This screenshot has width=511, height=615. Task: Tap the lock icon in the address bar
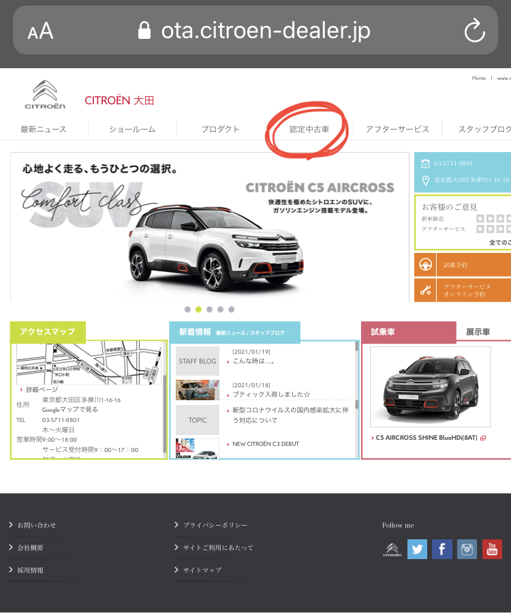144,30
